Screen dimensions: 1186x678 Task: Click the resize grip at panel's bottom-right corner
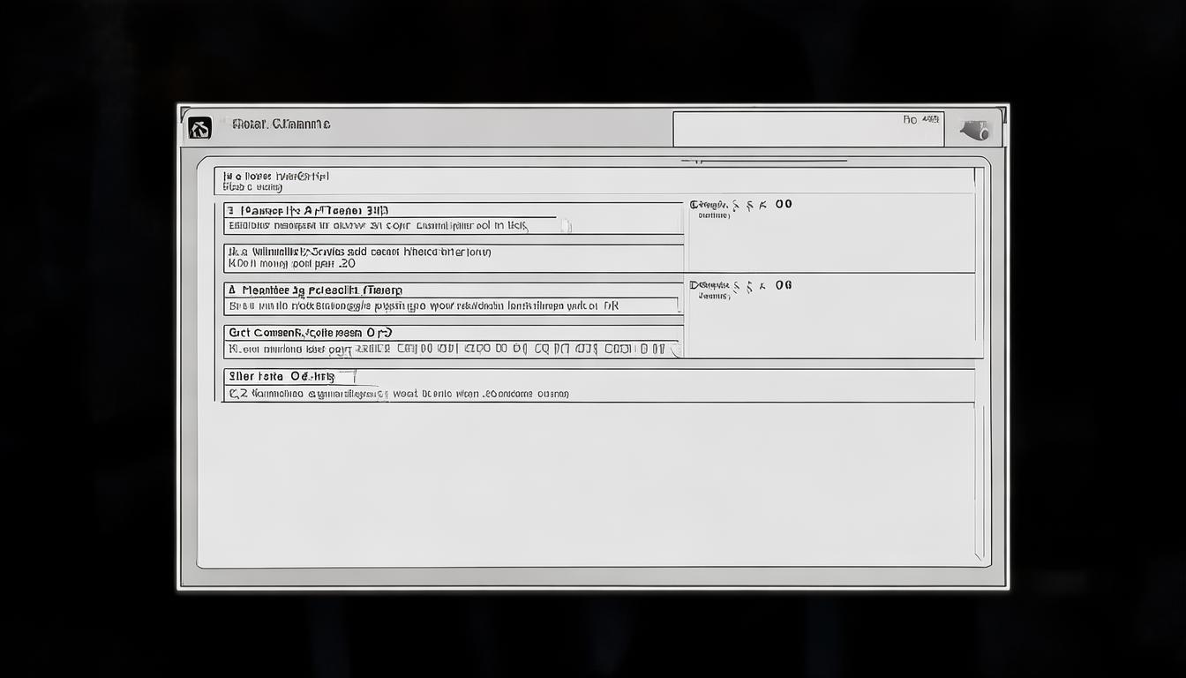pyautogui.click(x=979, y=555)
